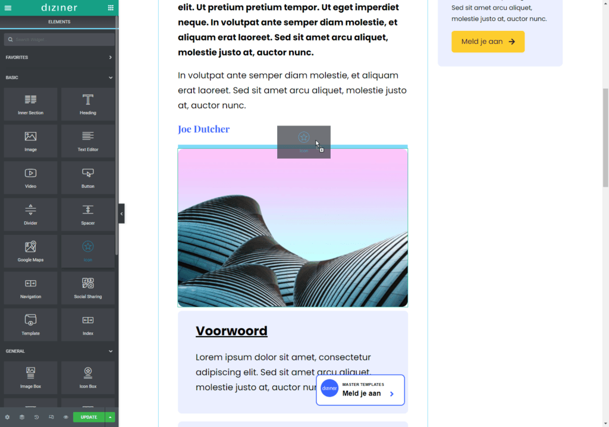Image resolution: width=609 pixels, height=427 pixels.
Task: Select the Text Editor widget
Action: point(88,141)
